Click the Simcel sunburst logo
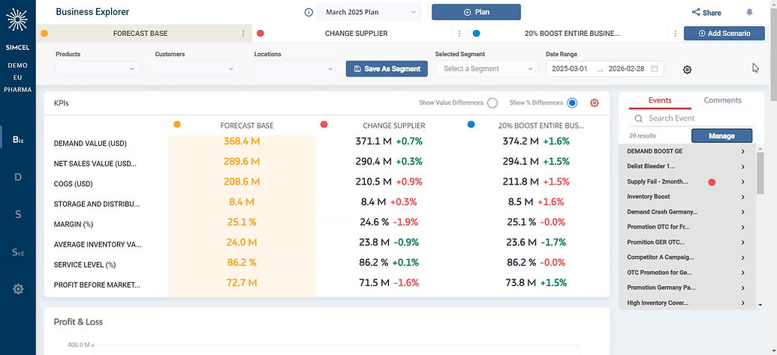This screenshot has height=355, width=777. [17, 19]
